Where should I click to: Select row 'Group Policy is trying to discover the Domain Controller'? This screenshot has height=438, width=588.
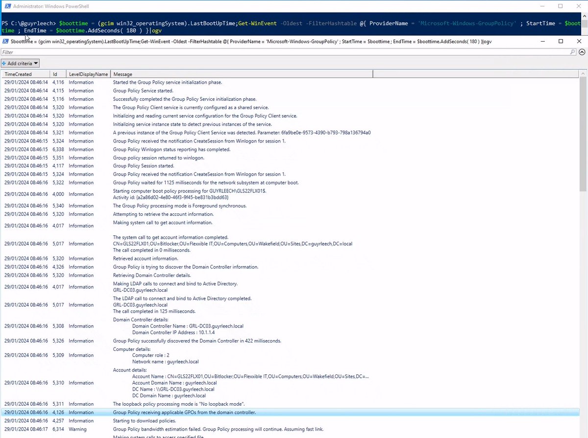coord(290,267)
